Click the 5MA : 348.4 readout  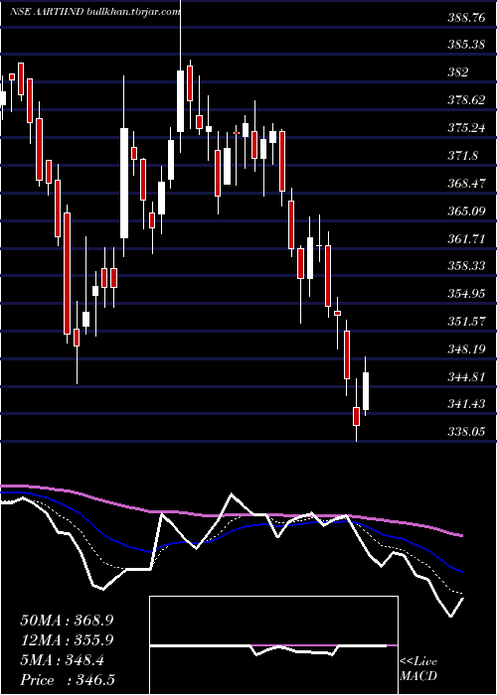pos(63,660)
